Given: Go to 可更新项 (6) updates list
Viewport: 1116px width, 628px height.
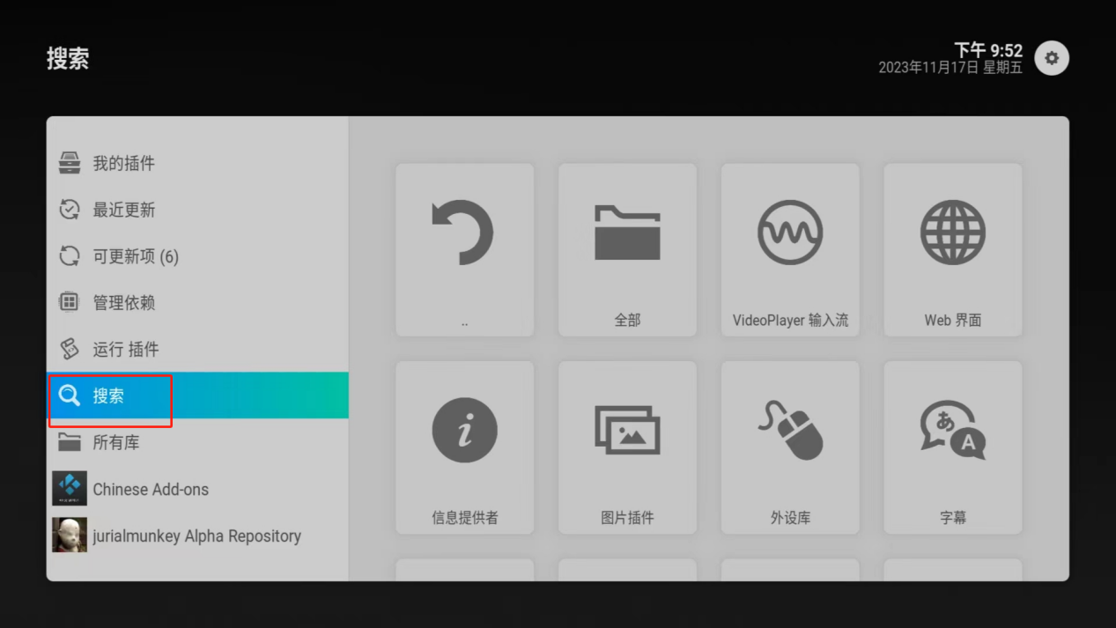Looking at the screenshot, I should [x=135, y=256].
